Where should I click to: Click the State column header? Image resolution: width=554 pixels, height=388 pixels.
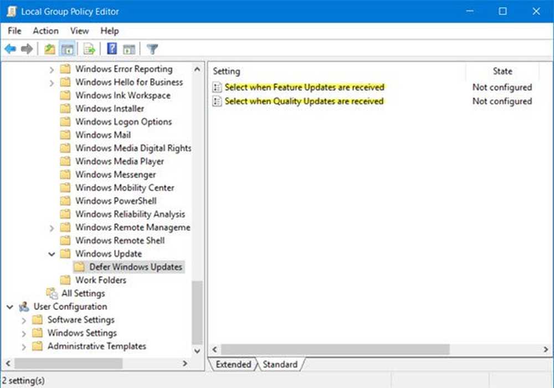tap(502, 71)
